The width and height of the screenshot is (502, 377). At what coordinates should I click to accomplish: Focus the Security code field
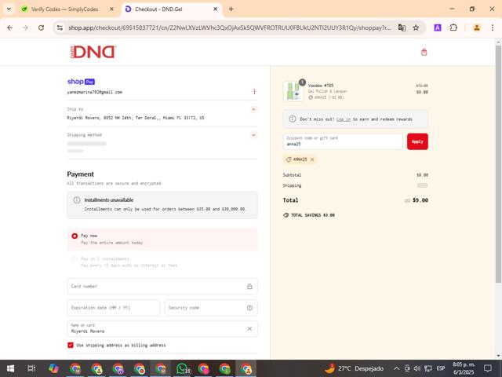(x=211, y=308)
